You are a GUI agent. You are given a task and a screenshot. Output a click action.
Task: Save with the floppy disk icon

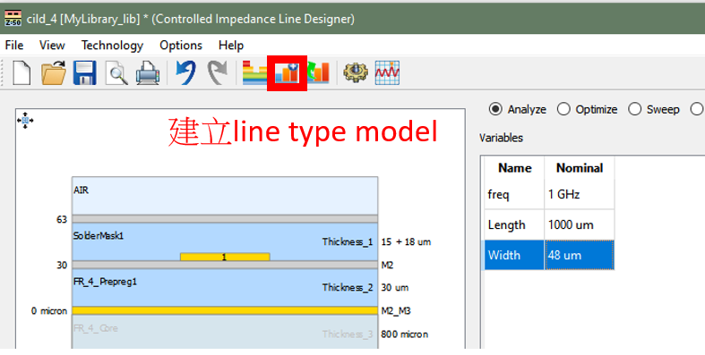(85, 72)
